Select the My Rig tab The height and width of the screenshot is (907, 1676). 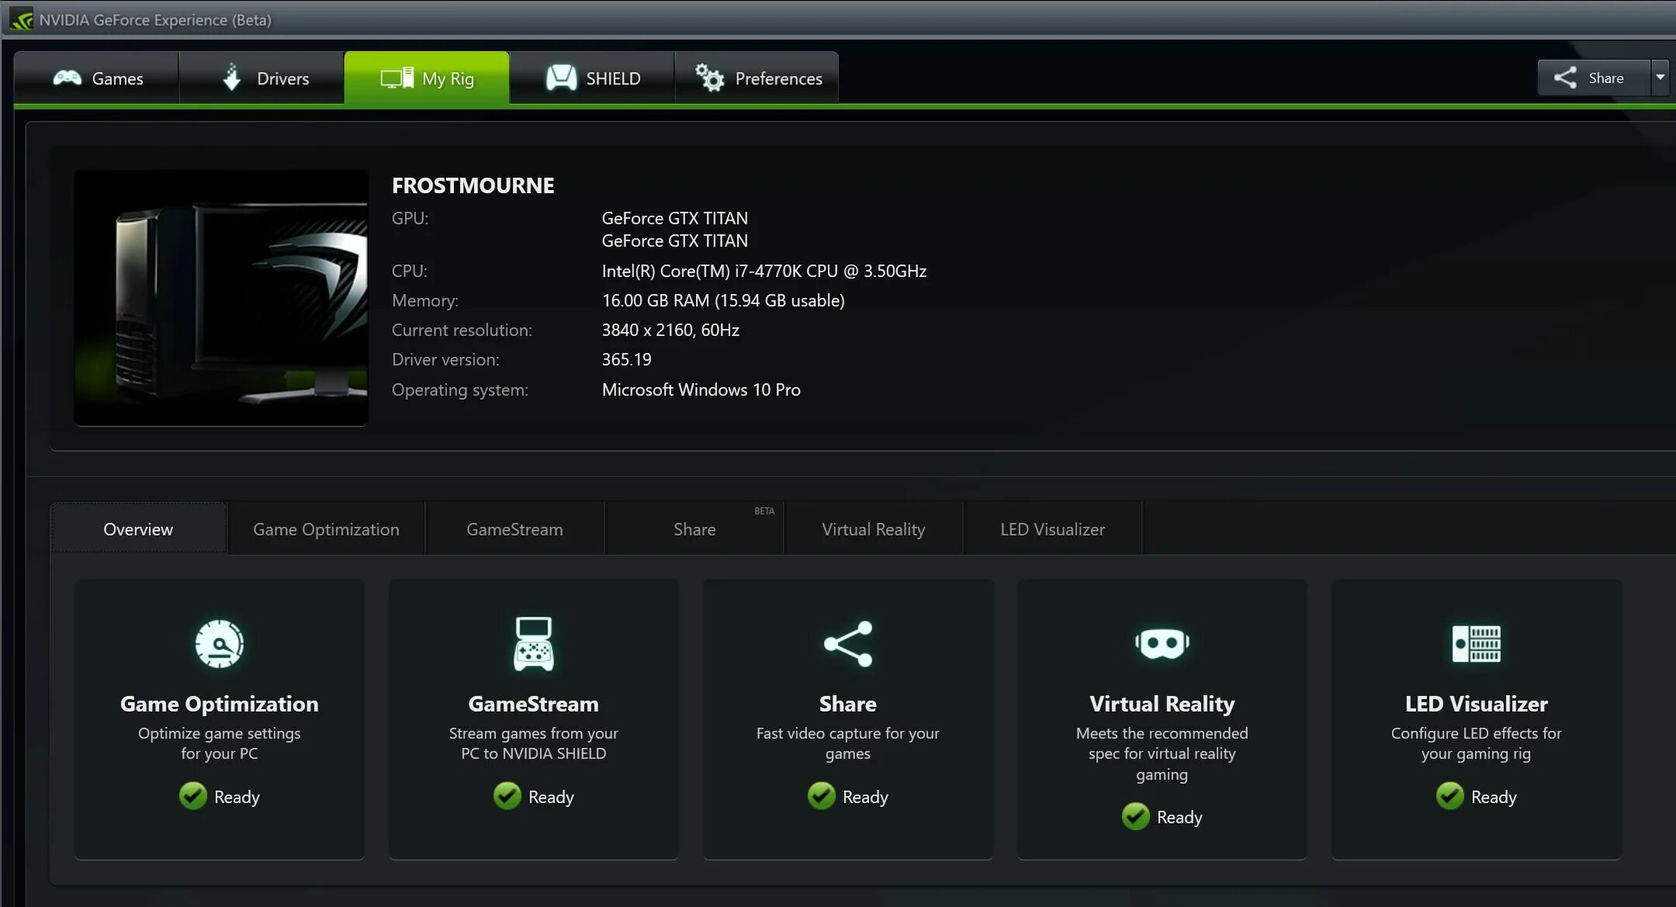point(427,78)
